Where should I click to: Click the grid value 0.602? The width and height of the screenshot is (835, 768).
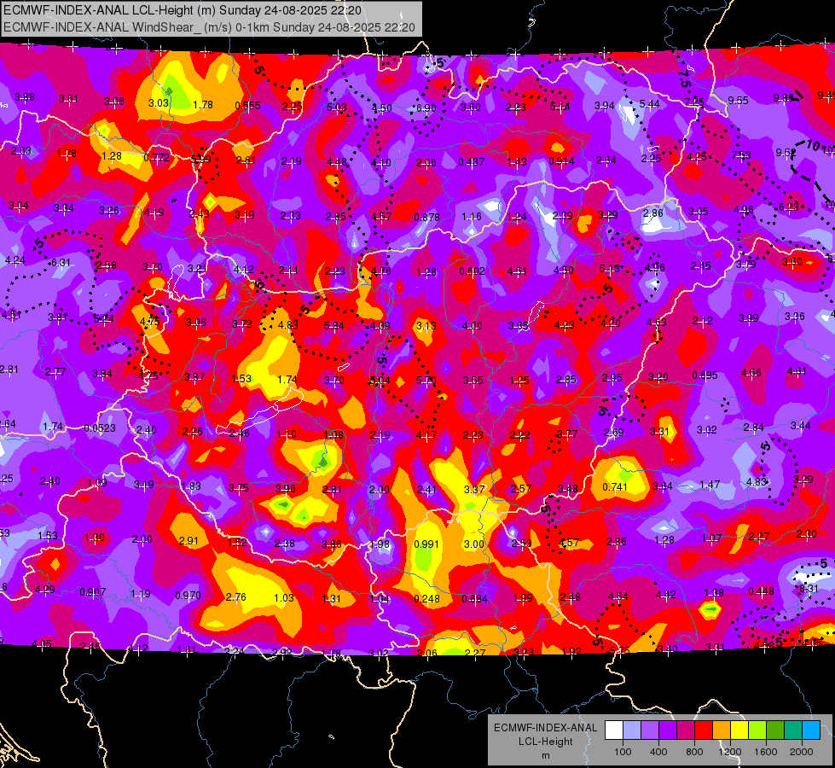coord(473,271)
